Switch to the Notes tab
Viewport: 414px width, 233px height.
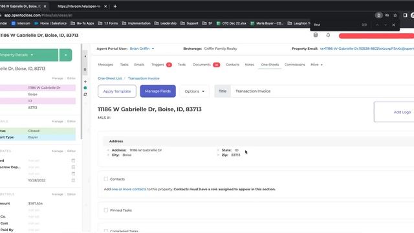pos(249,65)
